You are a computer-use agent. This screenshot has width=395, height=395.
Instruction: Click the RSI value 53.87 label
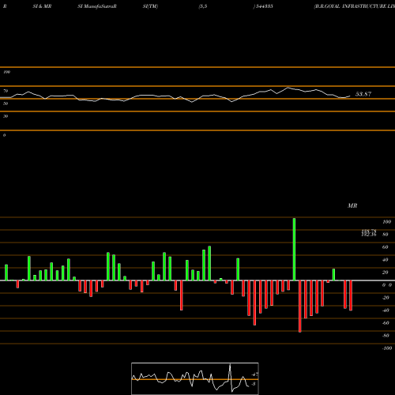[x=363, y=94]
